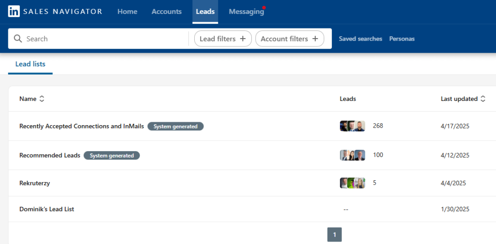The width and height of the screenshot is (496, 244).
Task: Click the 4/4/2025 last updated date
Action: [453, 183]
